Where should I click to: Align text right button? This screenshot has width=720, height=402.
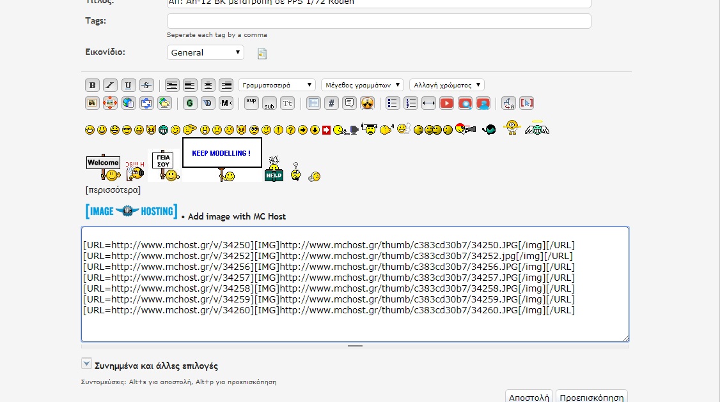[x=226, y=86]
